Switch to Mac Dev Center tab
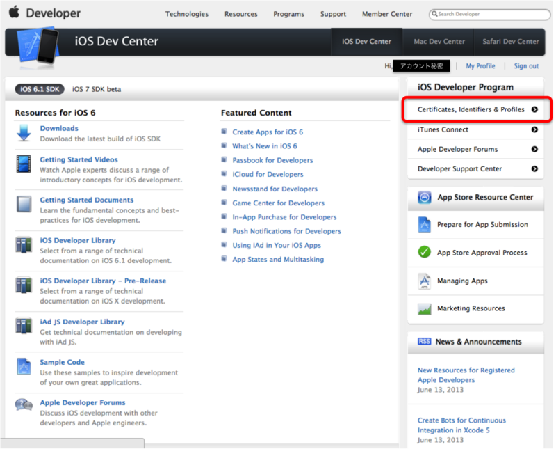556x449 pixels. point(439,42)
